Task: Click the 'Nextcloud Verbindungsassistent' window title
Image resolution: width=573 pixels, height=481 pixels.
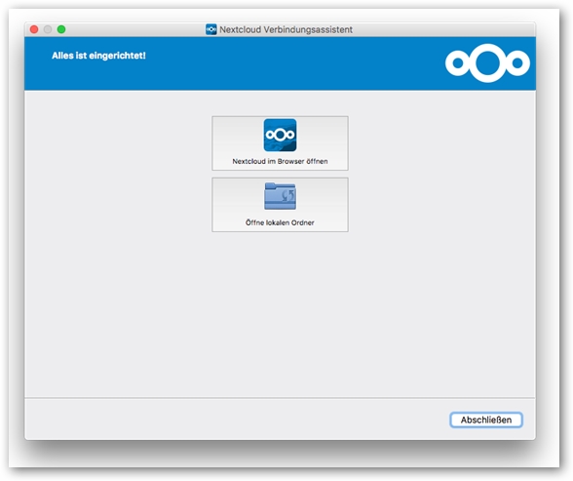Action: point(286,29)
